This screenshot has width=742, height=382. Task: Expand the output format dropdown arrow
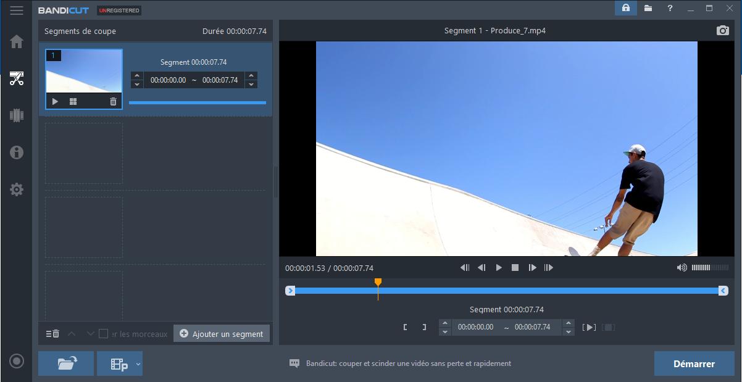pyautogui.click(x=138, y=364)
